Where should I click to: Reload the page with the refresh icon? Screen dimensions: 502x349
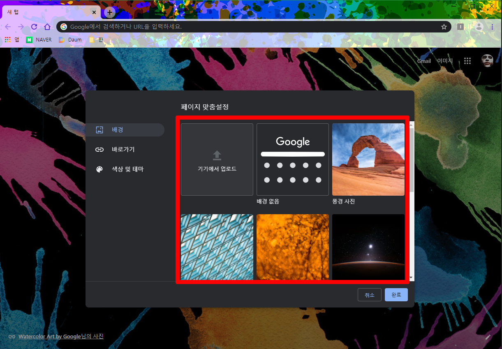click(34, 27)
